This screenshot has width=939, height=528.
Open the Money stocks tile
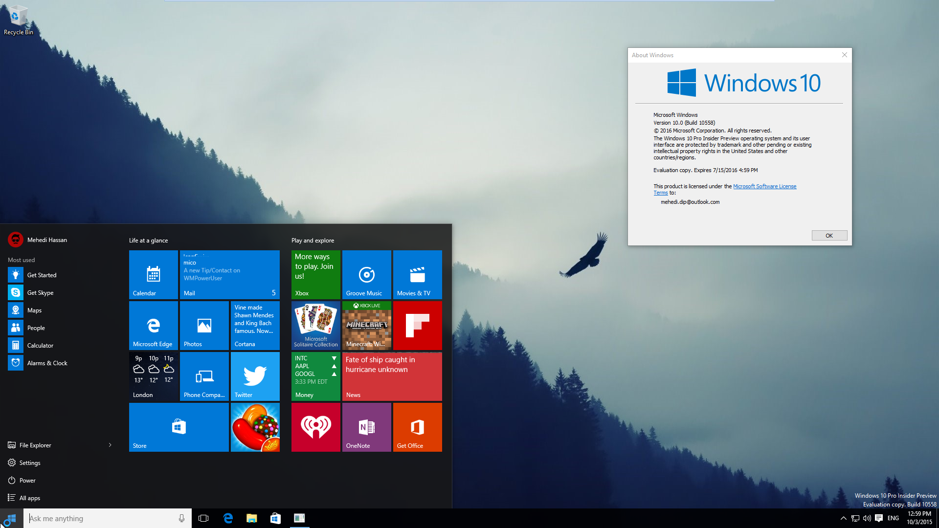tap(315, 376)
